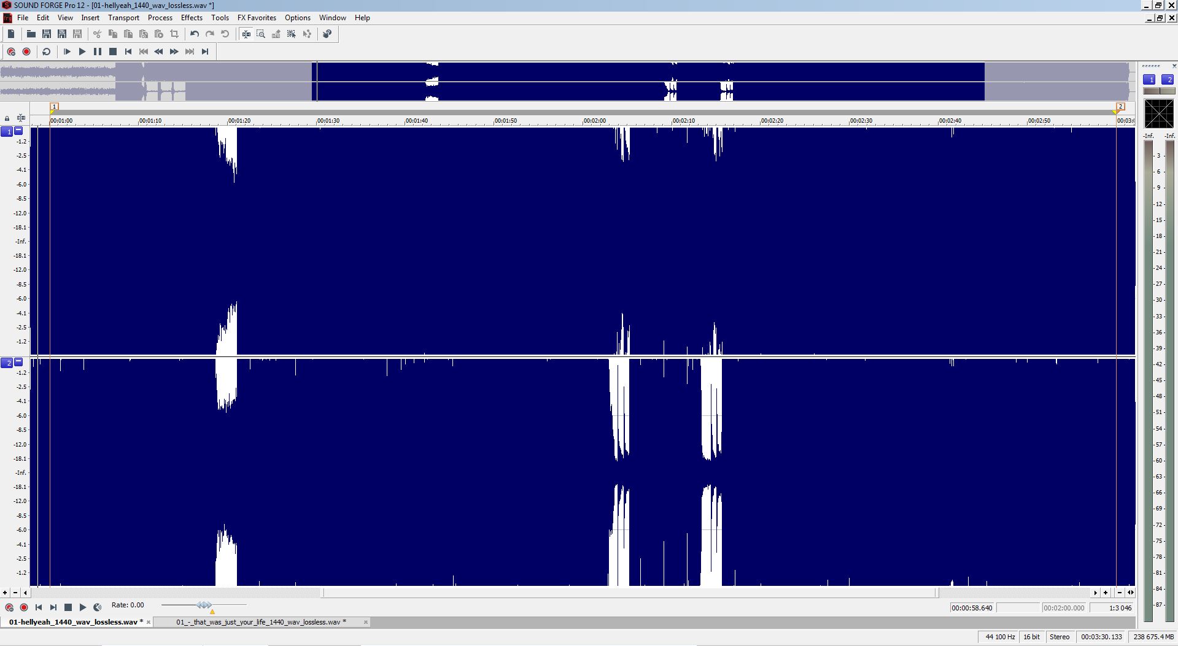1178x646 pixels.
Task: Go to end in top transport
Action: (x=205, y=52)
